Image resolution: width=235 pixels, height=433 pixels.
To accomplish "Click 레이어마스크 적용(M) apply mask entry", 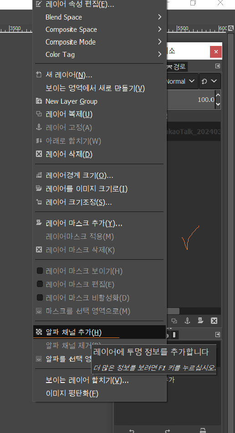I will [x=100, y=237].
